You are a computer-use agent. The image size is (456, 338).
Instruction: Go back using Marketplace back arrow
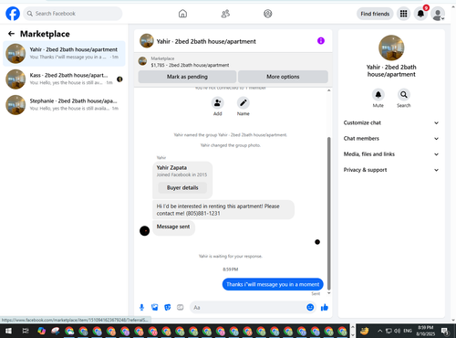pos(11,34)
